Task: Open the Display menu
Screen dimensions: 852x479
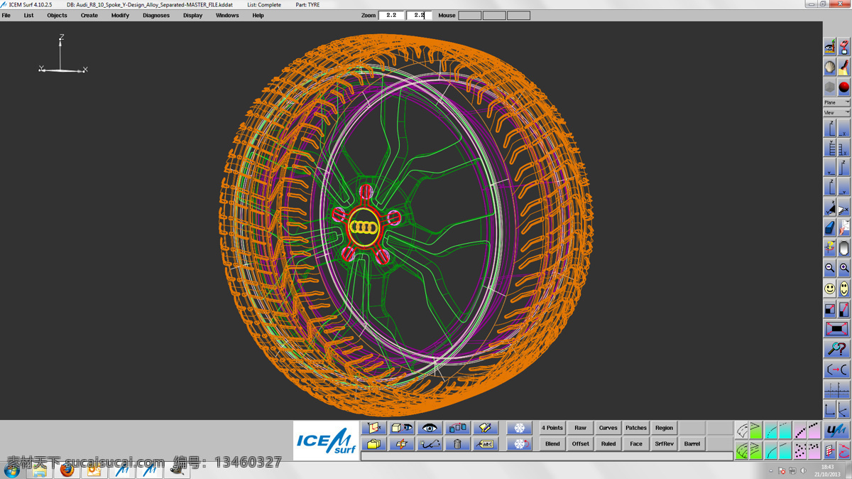Action: tap(192, 15)
